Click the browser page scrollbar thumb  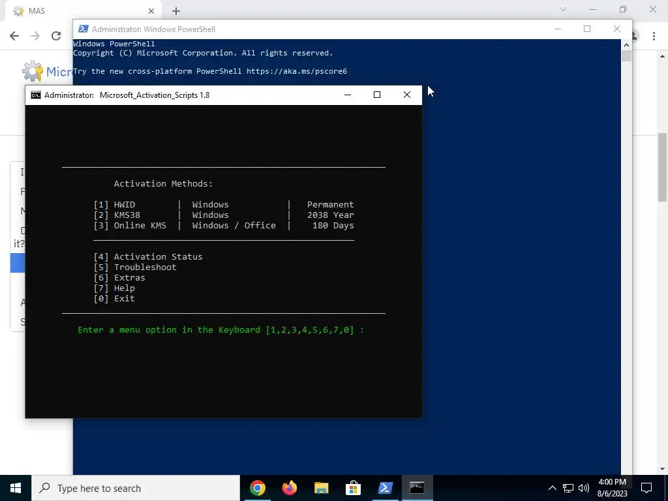point(663,167)
